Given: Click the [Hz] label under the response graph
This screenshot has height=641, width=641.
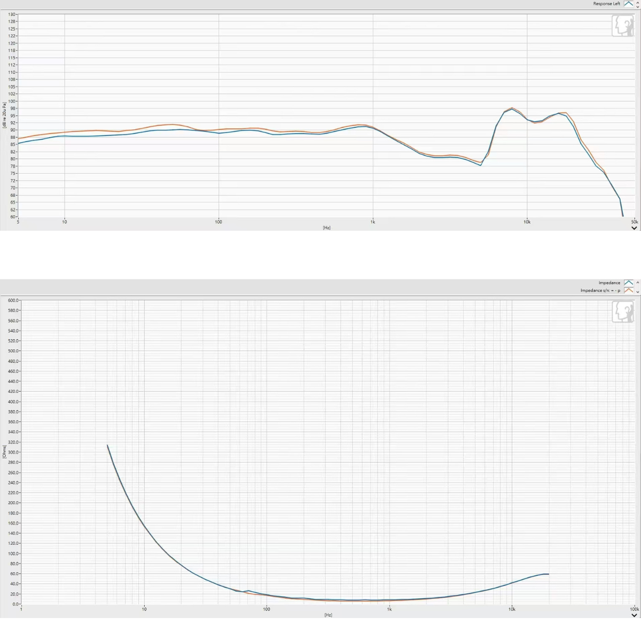Looking at the screenshot, I should coord(326,228).
